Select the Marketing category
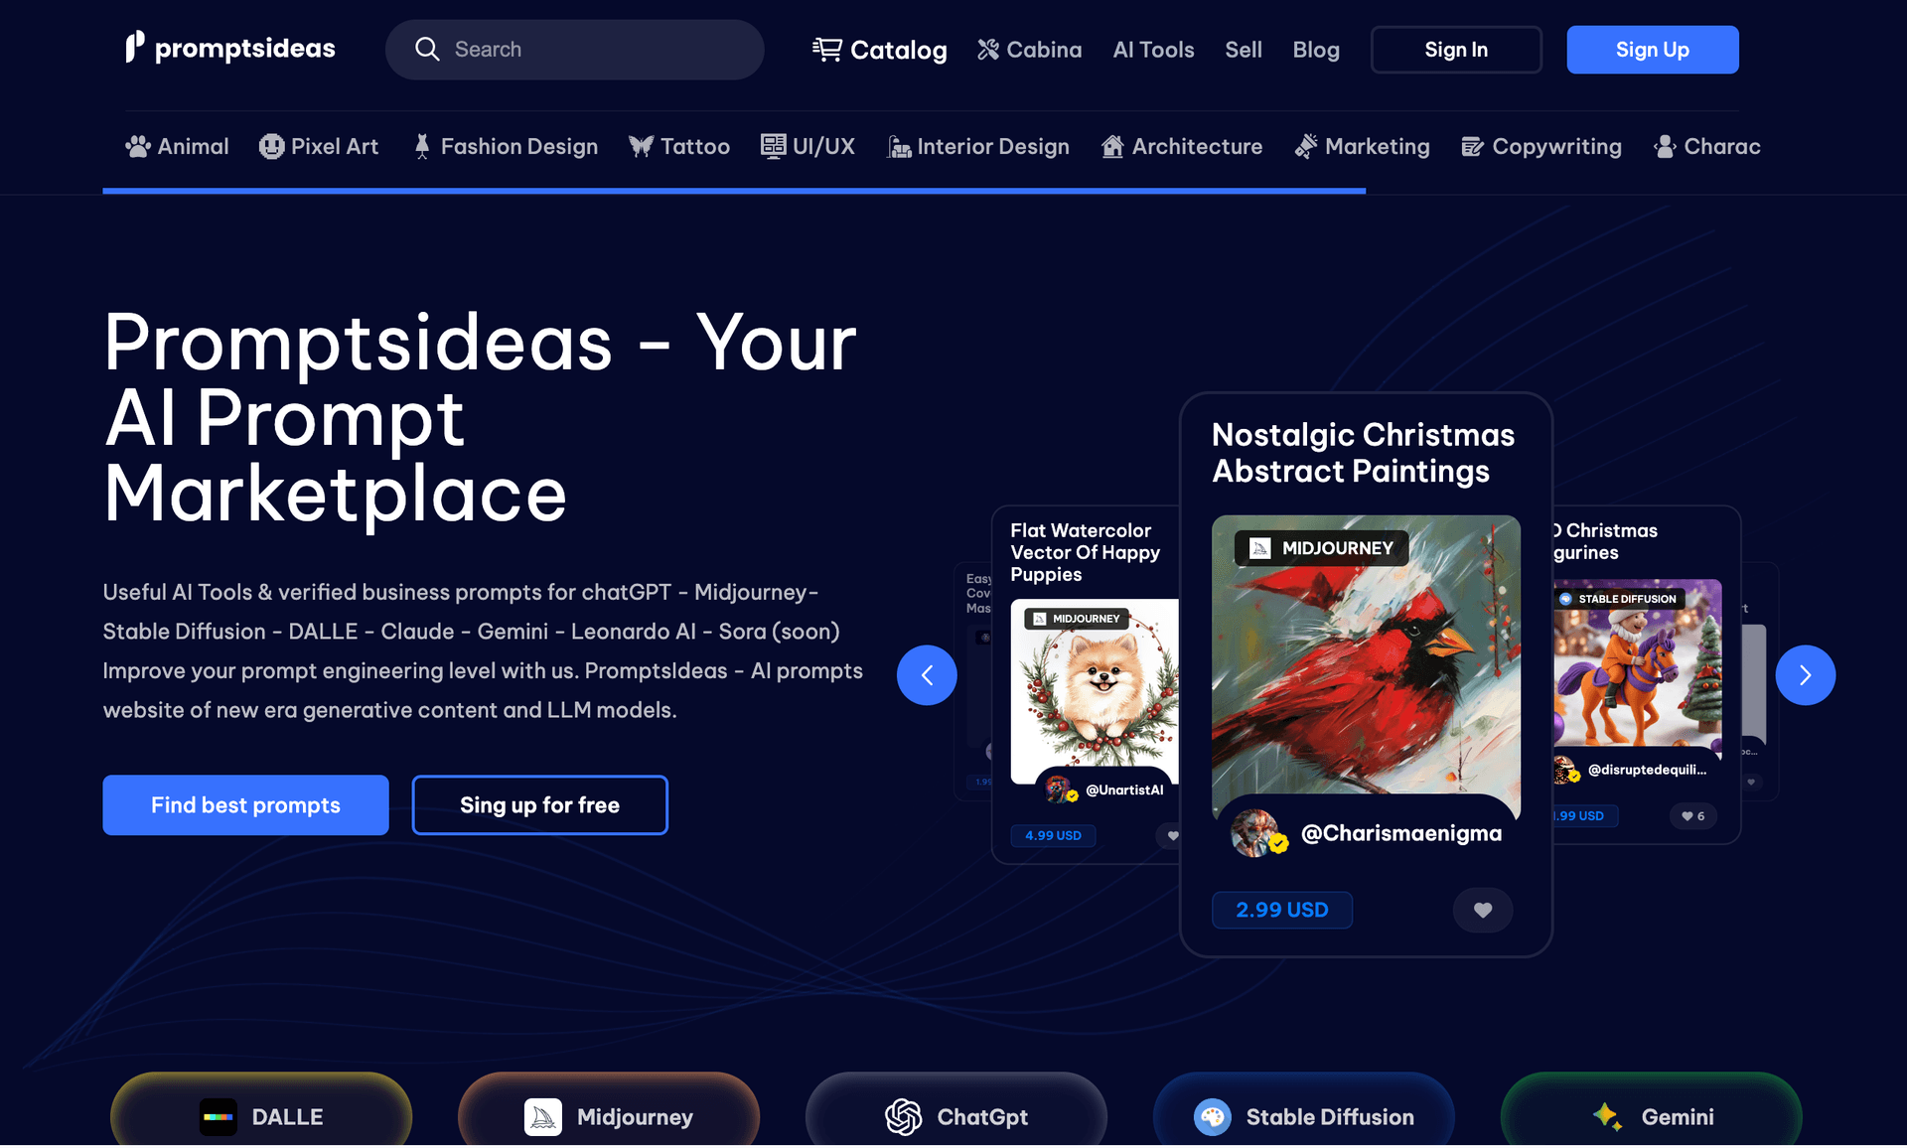 click(x=1362, y=146)
